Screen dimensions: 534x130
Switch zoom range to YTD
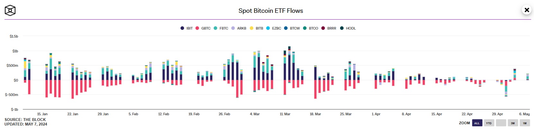489,123
